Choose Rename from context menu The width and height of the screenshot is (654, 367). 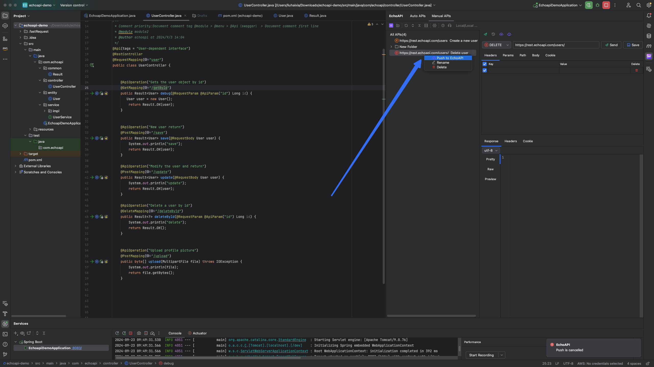pos(448,62)
